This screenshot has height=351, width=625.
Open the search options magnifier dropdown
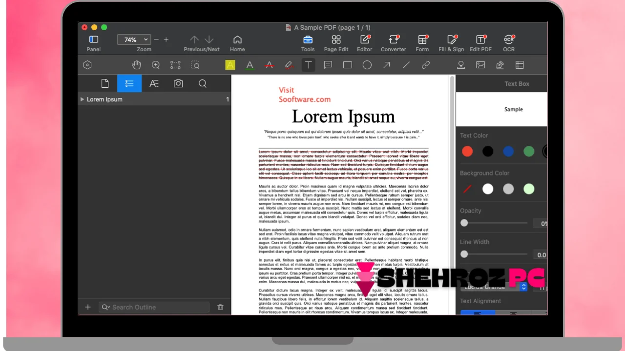tap(105, 307)
